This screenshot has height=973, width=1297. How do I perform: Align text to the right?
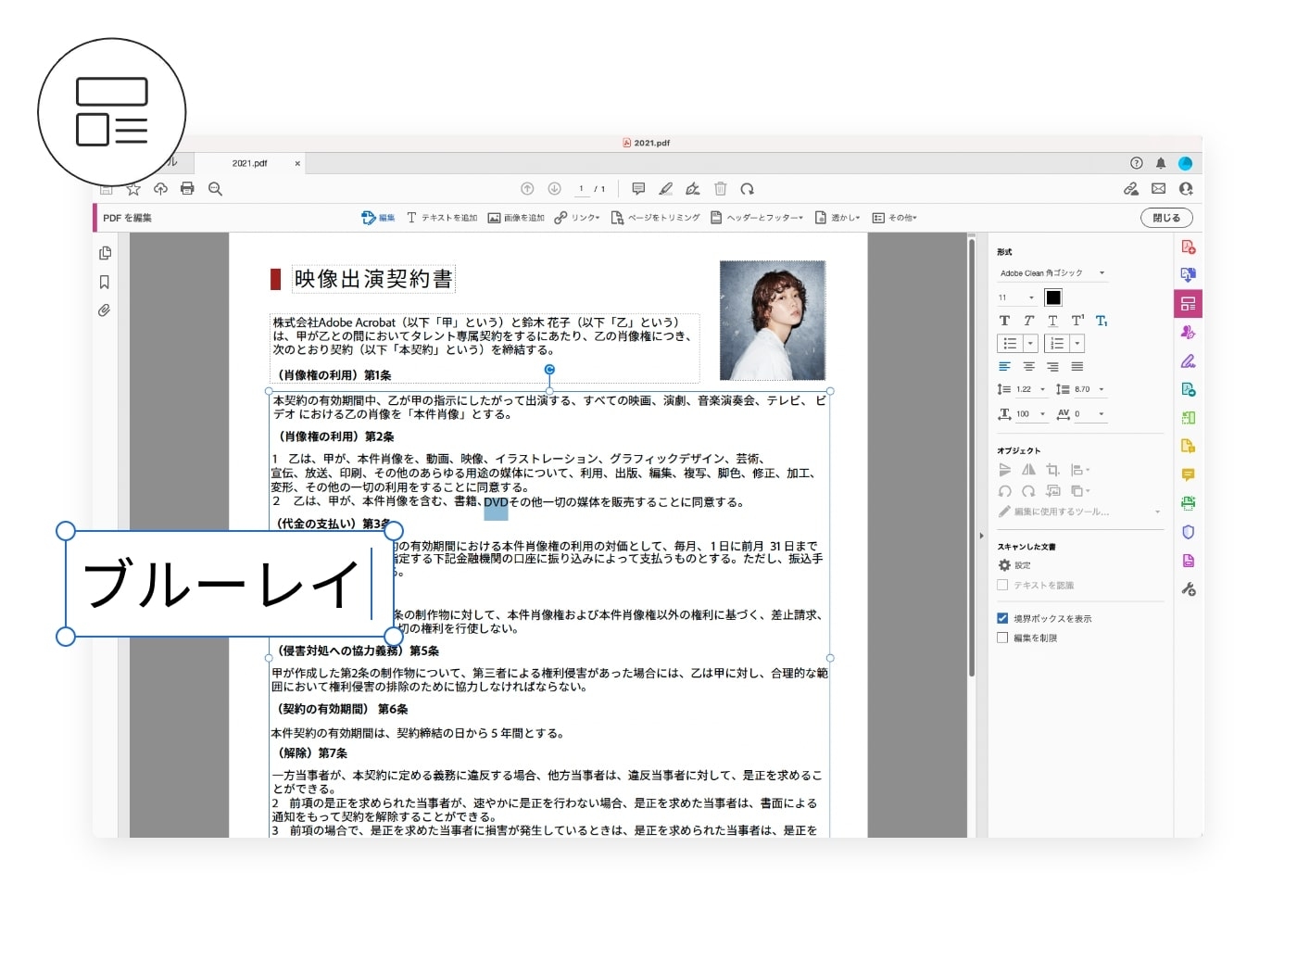click(x=1052, y=367)
